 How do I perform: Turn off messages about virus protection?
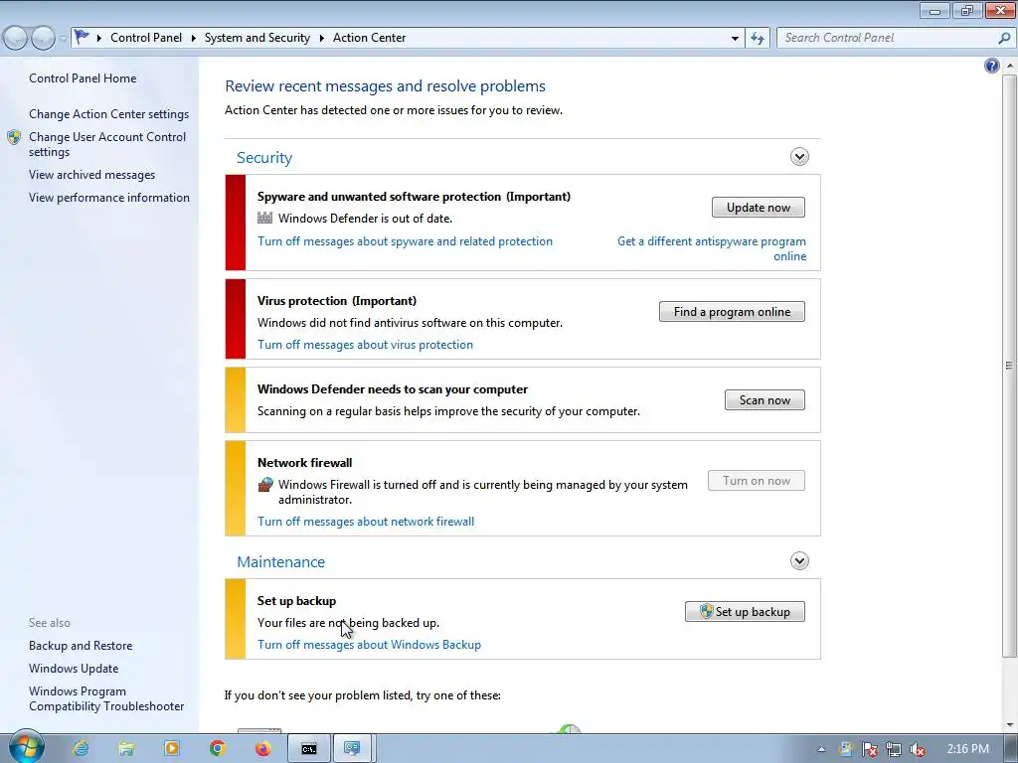point(365,345)
